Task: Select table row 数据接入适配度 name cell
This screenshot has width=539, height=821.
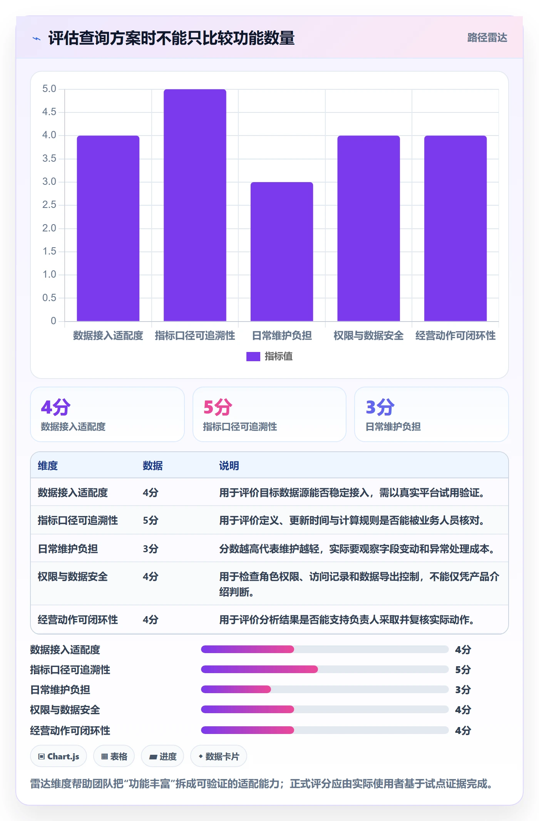Action: pyautogui.click(x=73, y=493)
